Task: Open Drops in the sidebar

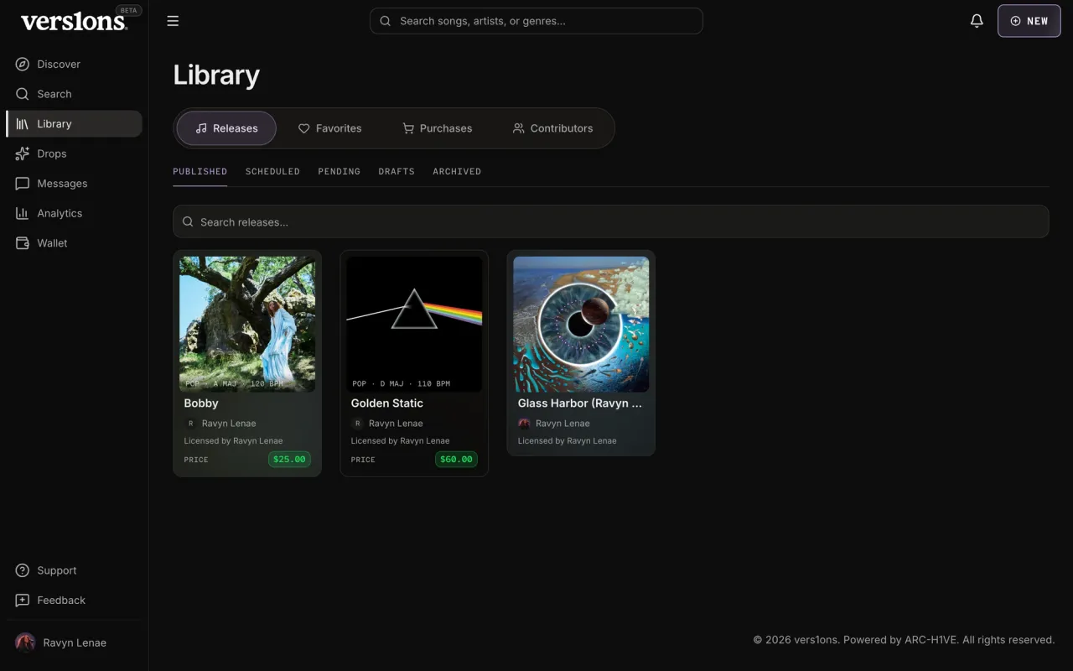Action: click(74, 153)
